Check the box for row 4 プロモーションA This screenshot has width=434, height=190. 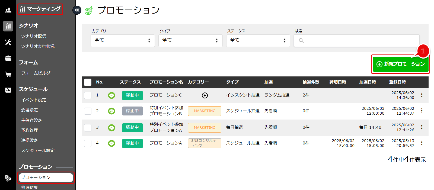(x=88, y=143)
